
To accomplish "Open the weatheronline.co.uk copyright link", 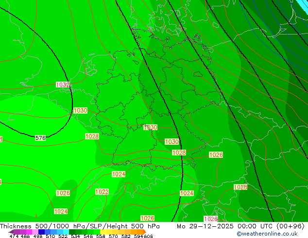I will point(267,234).
